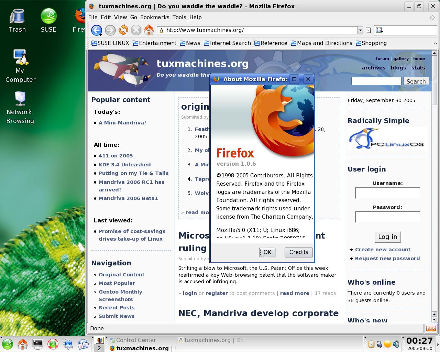This screenshot has height=352, width=440.
Task: Open the SUSE desktop icon
Action: 48,21
